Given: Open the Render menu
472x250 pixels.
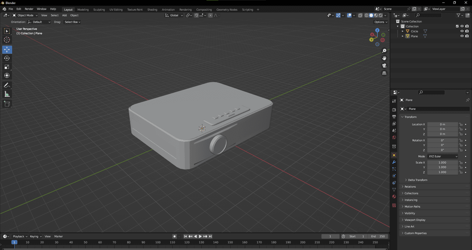Looking at the screenshot, I should 29,9.
